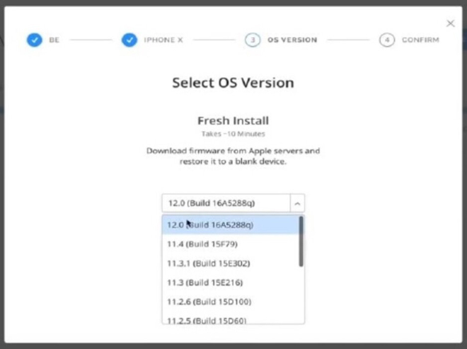
Task: Jump to the CONFIRM step label
Action: click(420, 40)
